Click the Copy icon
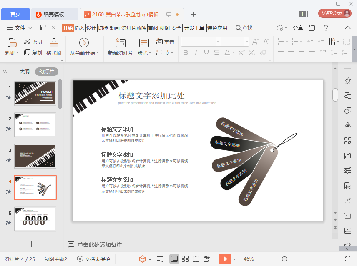 pos(27,52)
